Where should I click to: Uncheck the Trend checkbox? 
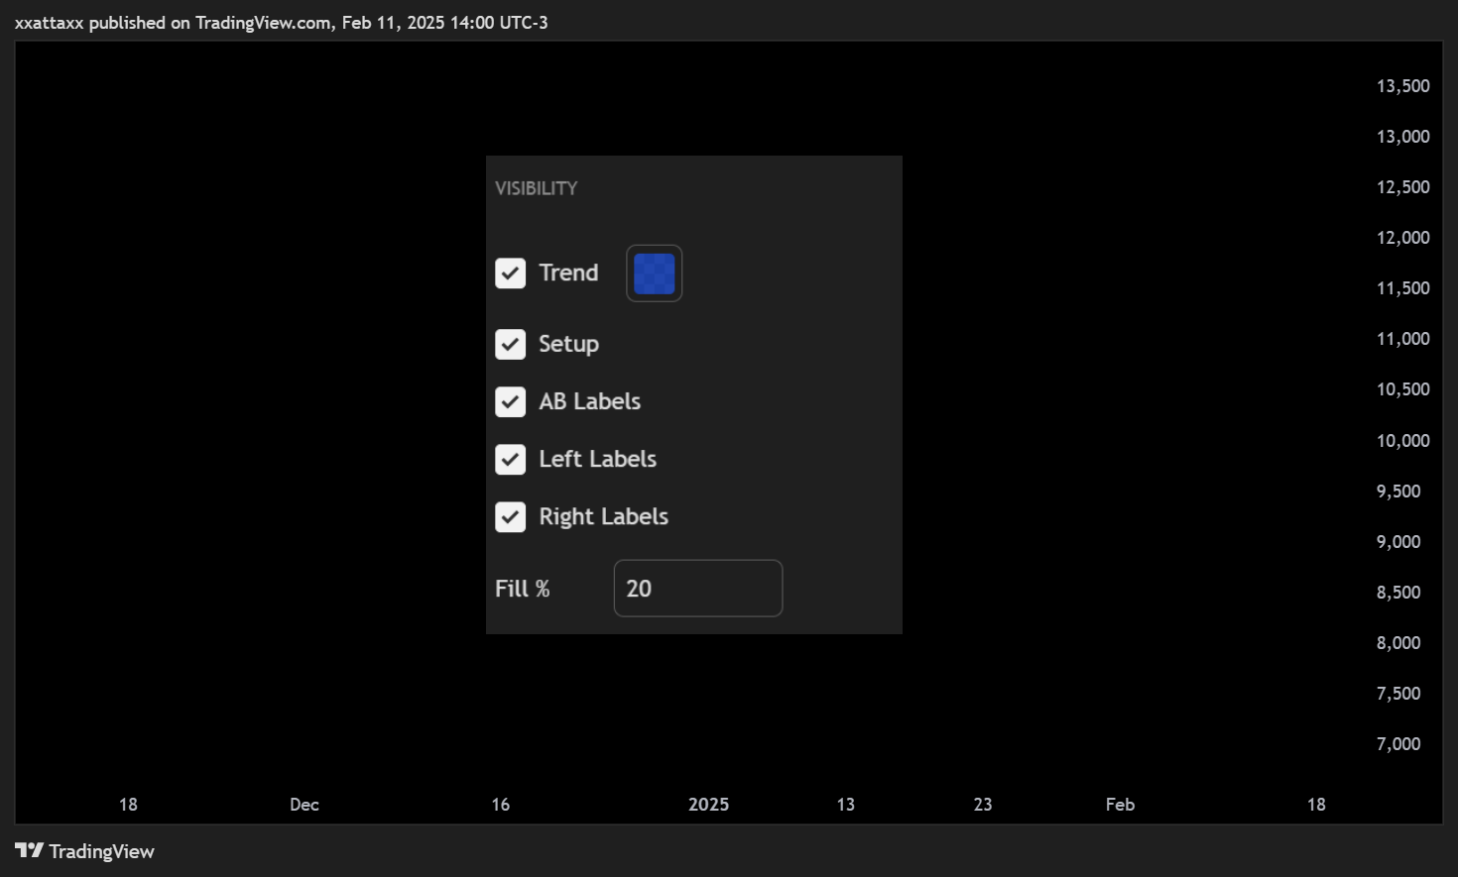tap(510, 274)
